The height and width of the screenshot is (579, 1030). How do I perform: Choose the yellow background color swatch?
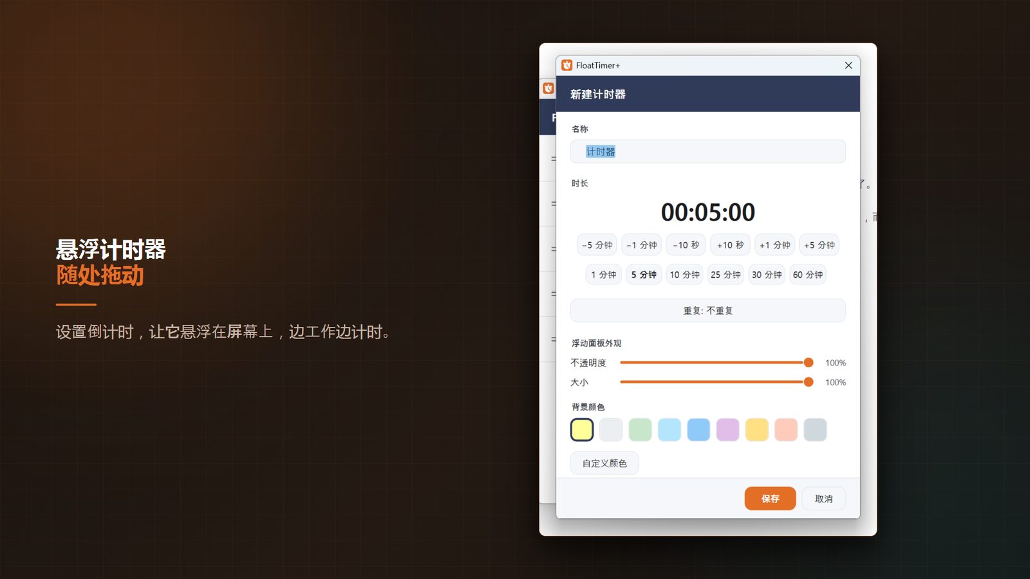tap(582, 430)
